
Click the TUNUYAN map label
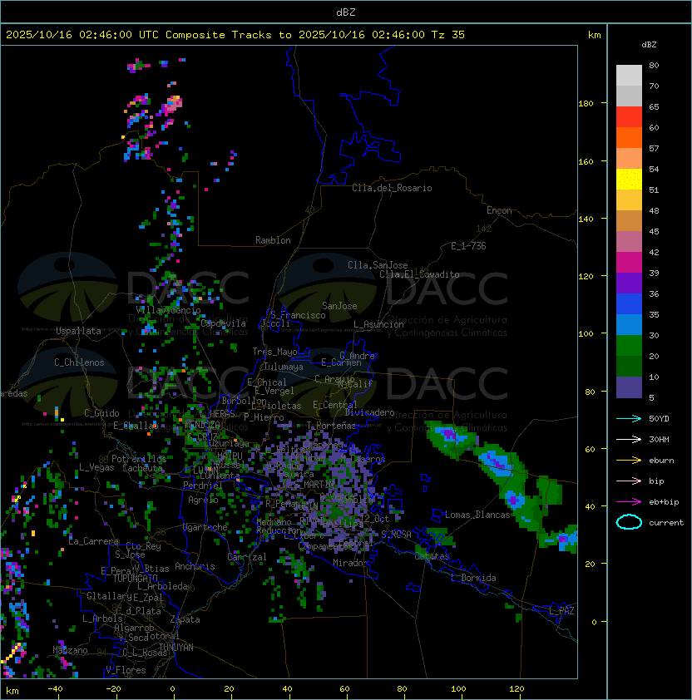point(176,648)
